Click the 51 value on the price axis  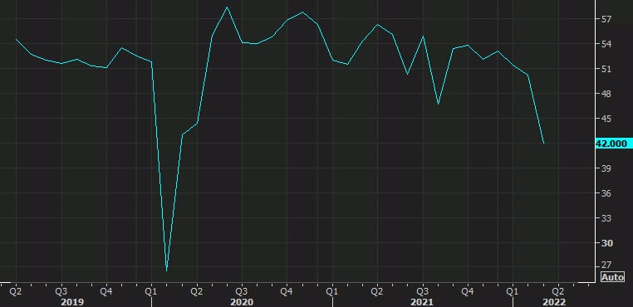606,69
